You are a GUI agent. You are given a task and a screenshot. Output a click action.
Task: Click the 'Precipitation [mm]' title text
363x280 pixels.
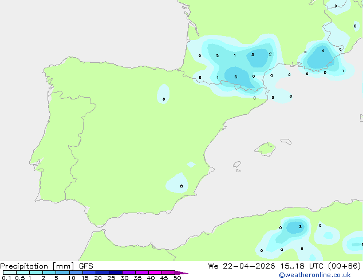(x=37, y=266)
